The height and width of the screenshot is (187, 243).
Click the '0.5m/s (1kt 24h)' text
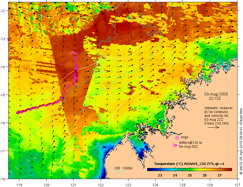[x=216, y=123]
